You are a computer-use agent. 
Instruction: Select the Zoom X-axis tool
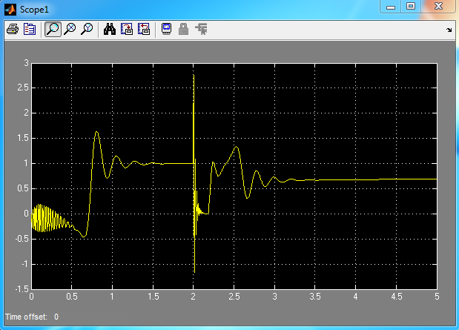[x=70, y=30]
